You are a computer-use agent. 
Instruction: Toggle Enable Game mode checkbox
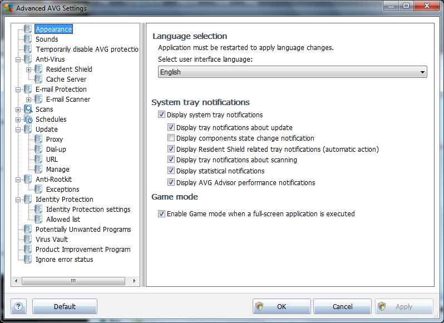(161, 213)
